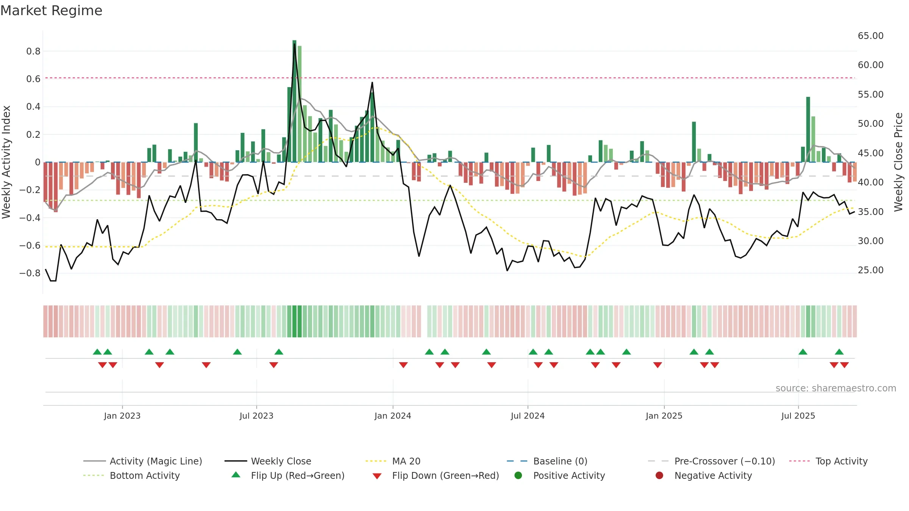Image resolution: width=909 pixels, height=511 pixels.
Task: Click the first green Flip Up marker
Action: pos(97,352)
